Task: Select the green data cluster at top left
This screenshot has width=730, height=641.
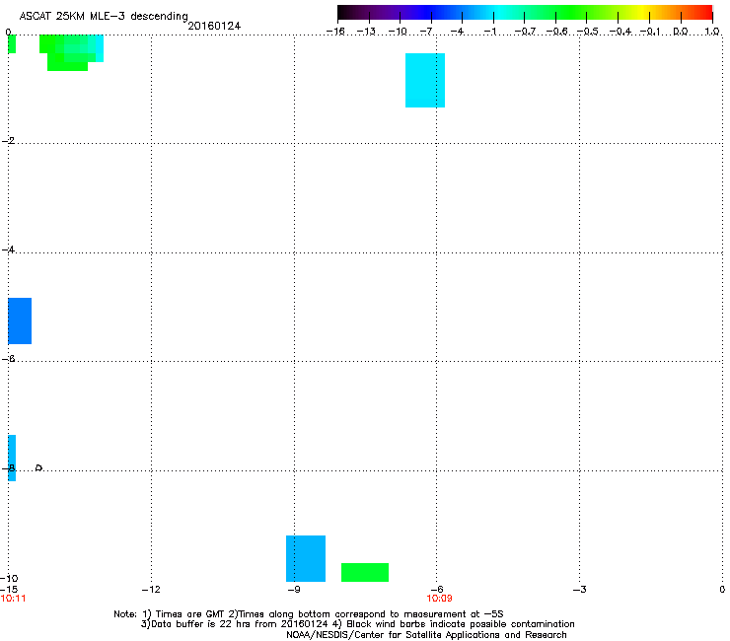Action: coord(71,52)
